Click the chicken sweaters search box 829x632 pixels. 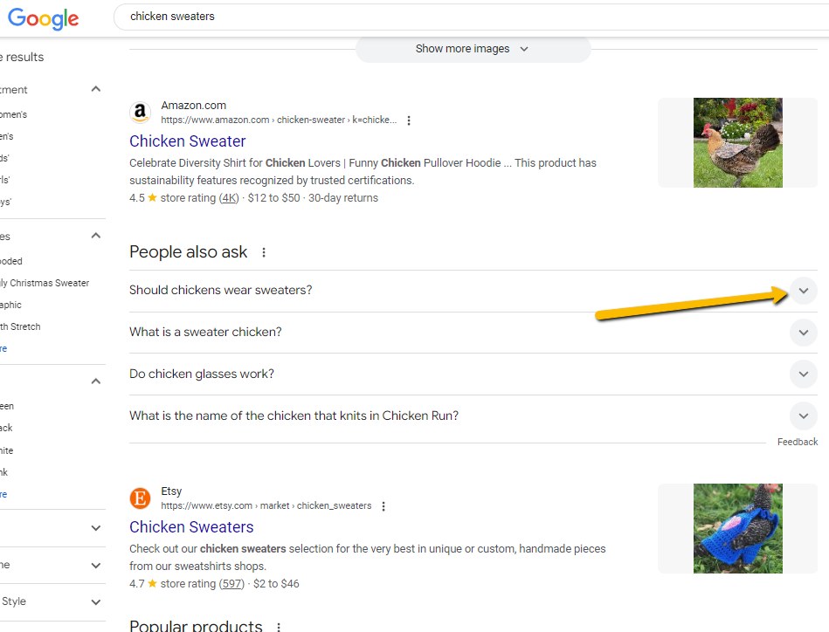tap(471, 17)
